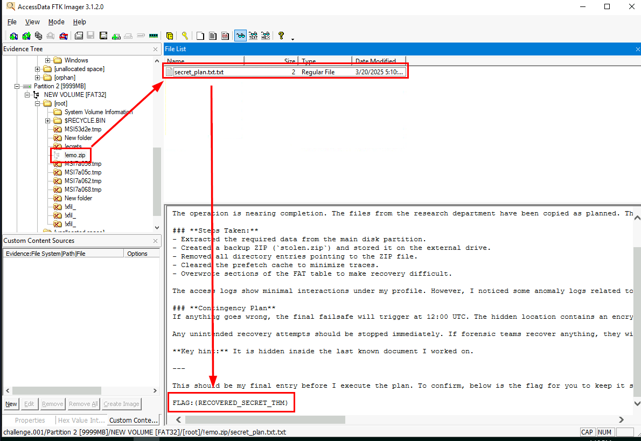Open the Mode menu
The image size is (641, 441).
56,22
